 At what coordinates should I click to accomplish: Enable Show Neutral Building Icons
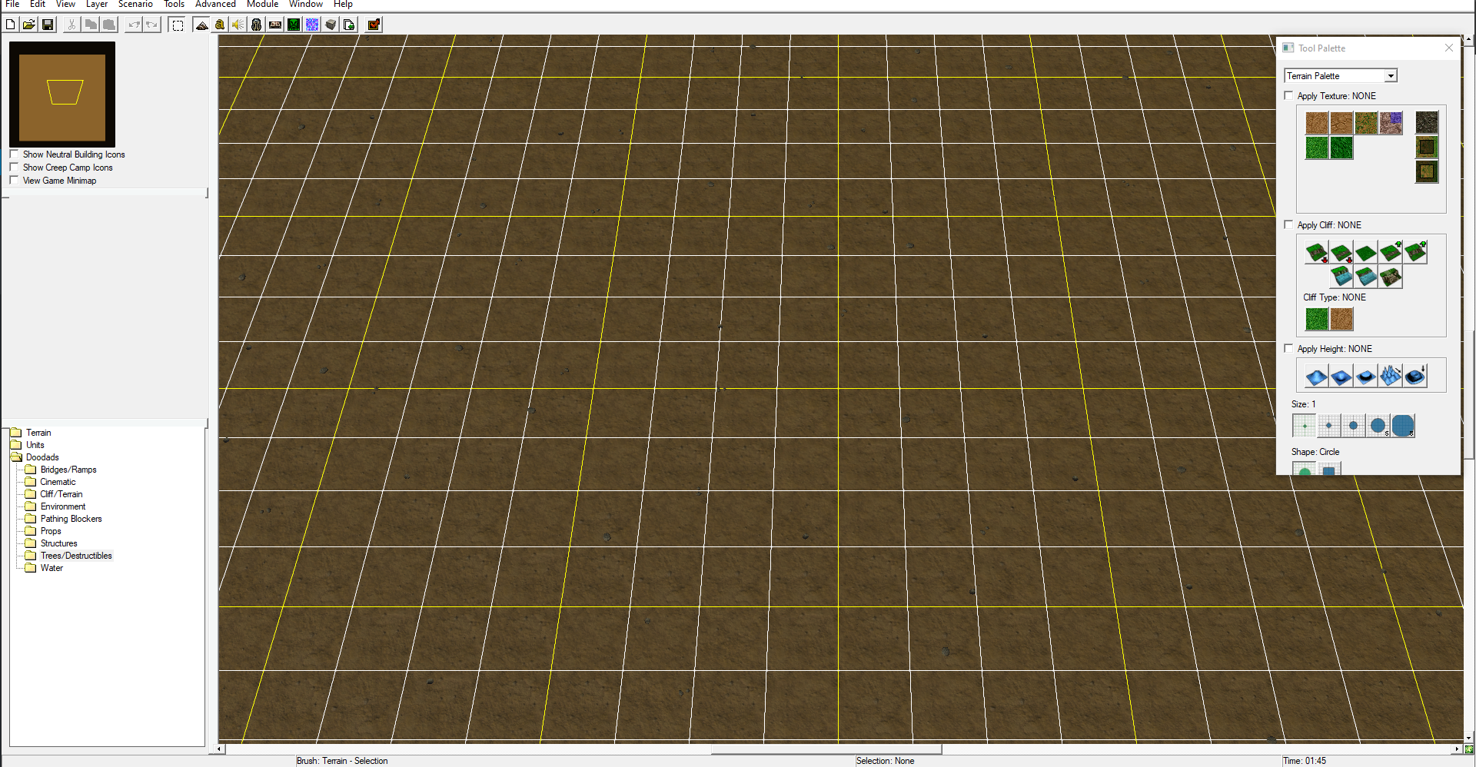pyautogui.click(x=14, y=154)
